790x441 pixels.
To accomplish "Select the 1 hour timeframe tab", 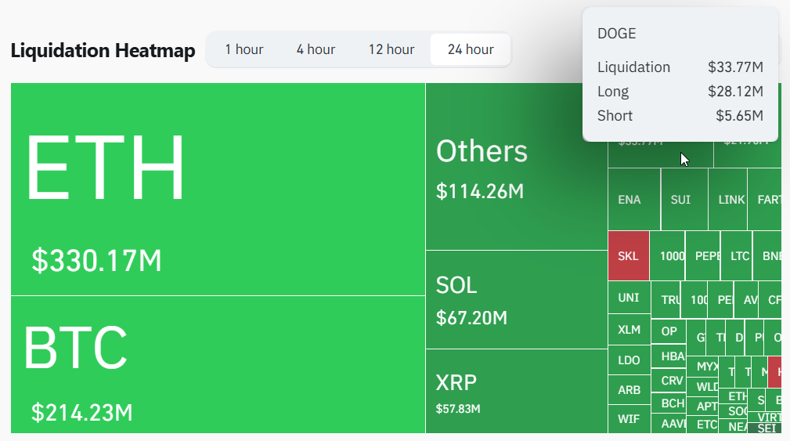I will 243,49.
